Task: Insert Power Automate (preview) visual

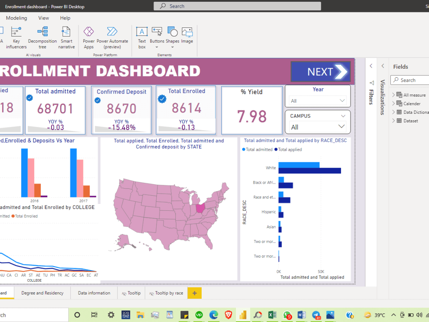Action: [112, 38]
